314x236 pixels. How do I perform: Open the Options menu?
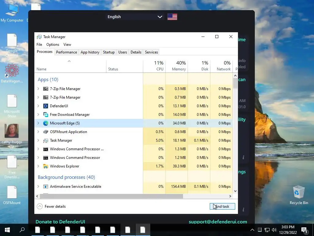53,45
